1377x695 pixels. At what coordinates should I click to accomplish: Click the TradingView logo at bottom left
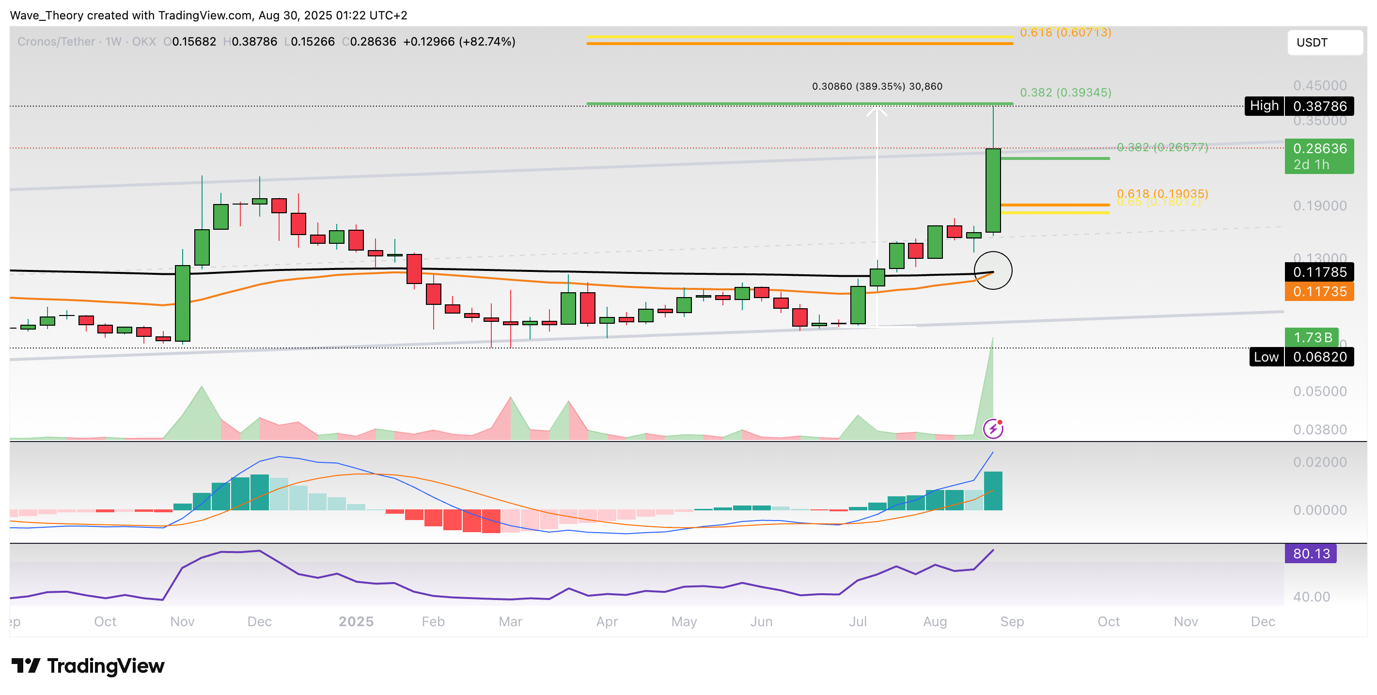pyautogui.click(x=88, y=665)
